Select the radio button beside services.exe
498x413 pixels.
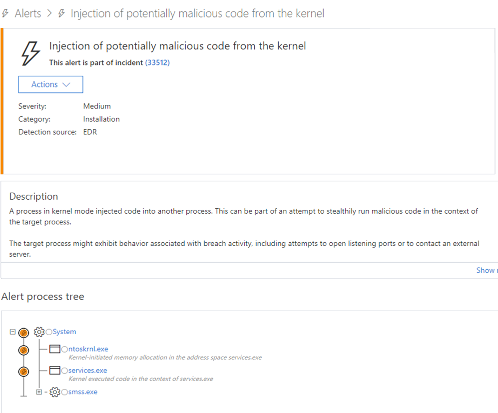[64, 371]
